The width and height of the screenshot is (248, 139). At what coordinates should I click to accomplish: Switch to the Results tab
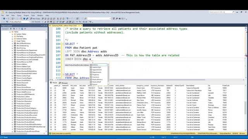(53, 83)
